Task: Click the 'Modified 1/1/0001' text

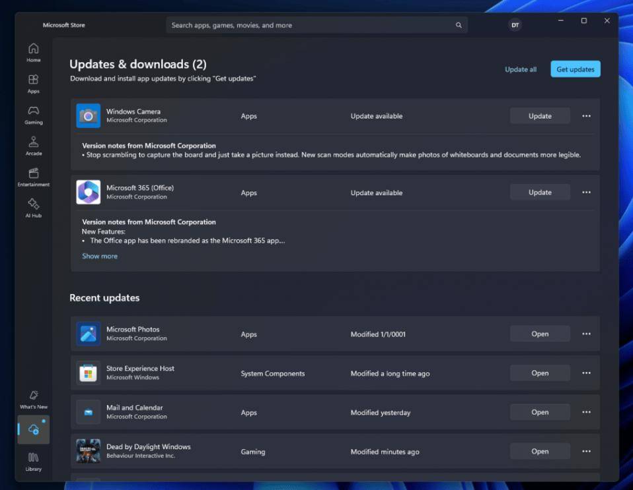Action: [x=378, y=334]
